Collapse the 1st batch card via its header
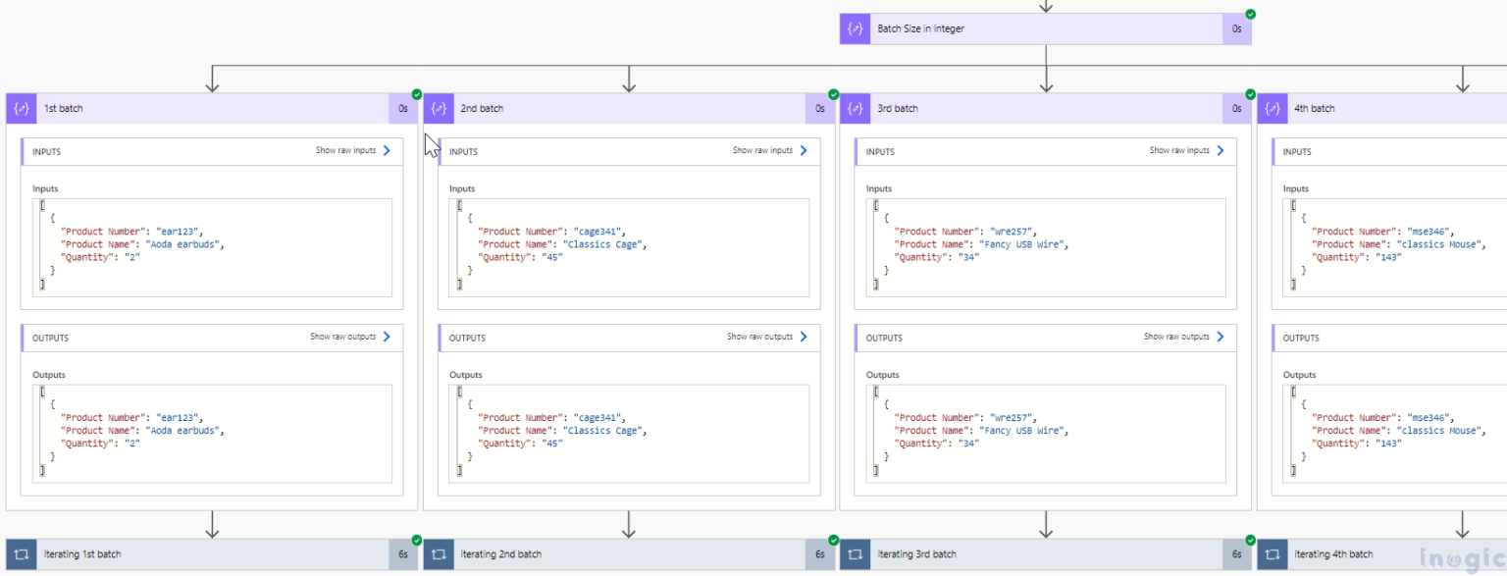The image size is (1507, 576). pyautogui.click(x=196, y=108)
